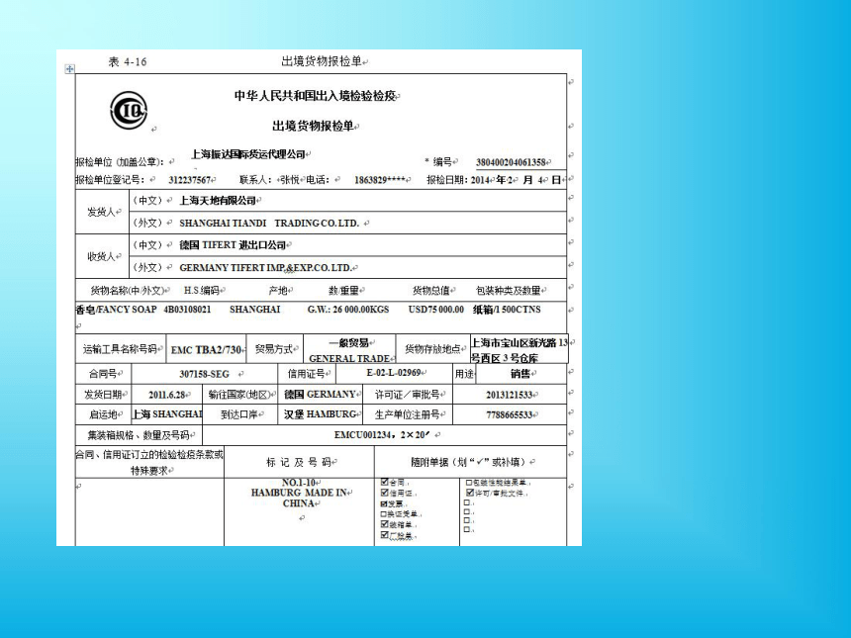Click the heading 中华人民共和国出入境检验检疫
Viewport: 851px width, 638px height.
(x=315, y=96)
